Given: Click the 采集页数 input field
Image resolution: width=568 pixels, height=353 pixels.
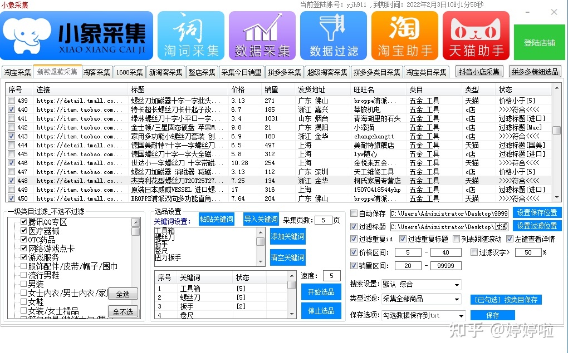Looking at the screenshot, I should [324, 220].
